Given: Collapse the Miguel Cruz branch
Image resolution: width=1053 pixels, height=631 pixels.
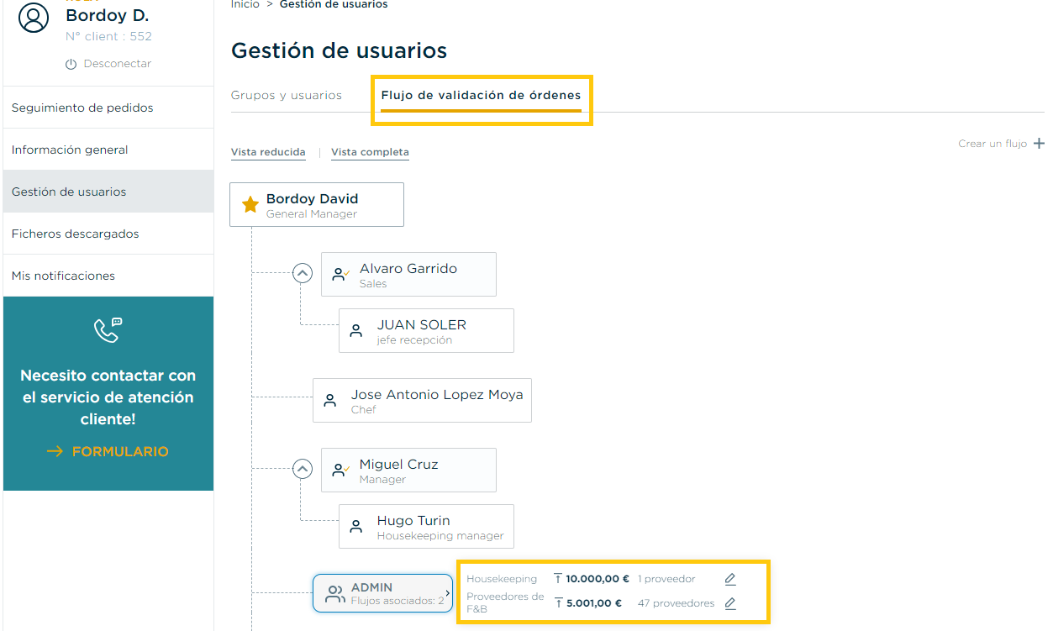Looking at the screenshot, I should 303,469.
